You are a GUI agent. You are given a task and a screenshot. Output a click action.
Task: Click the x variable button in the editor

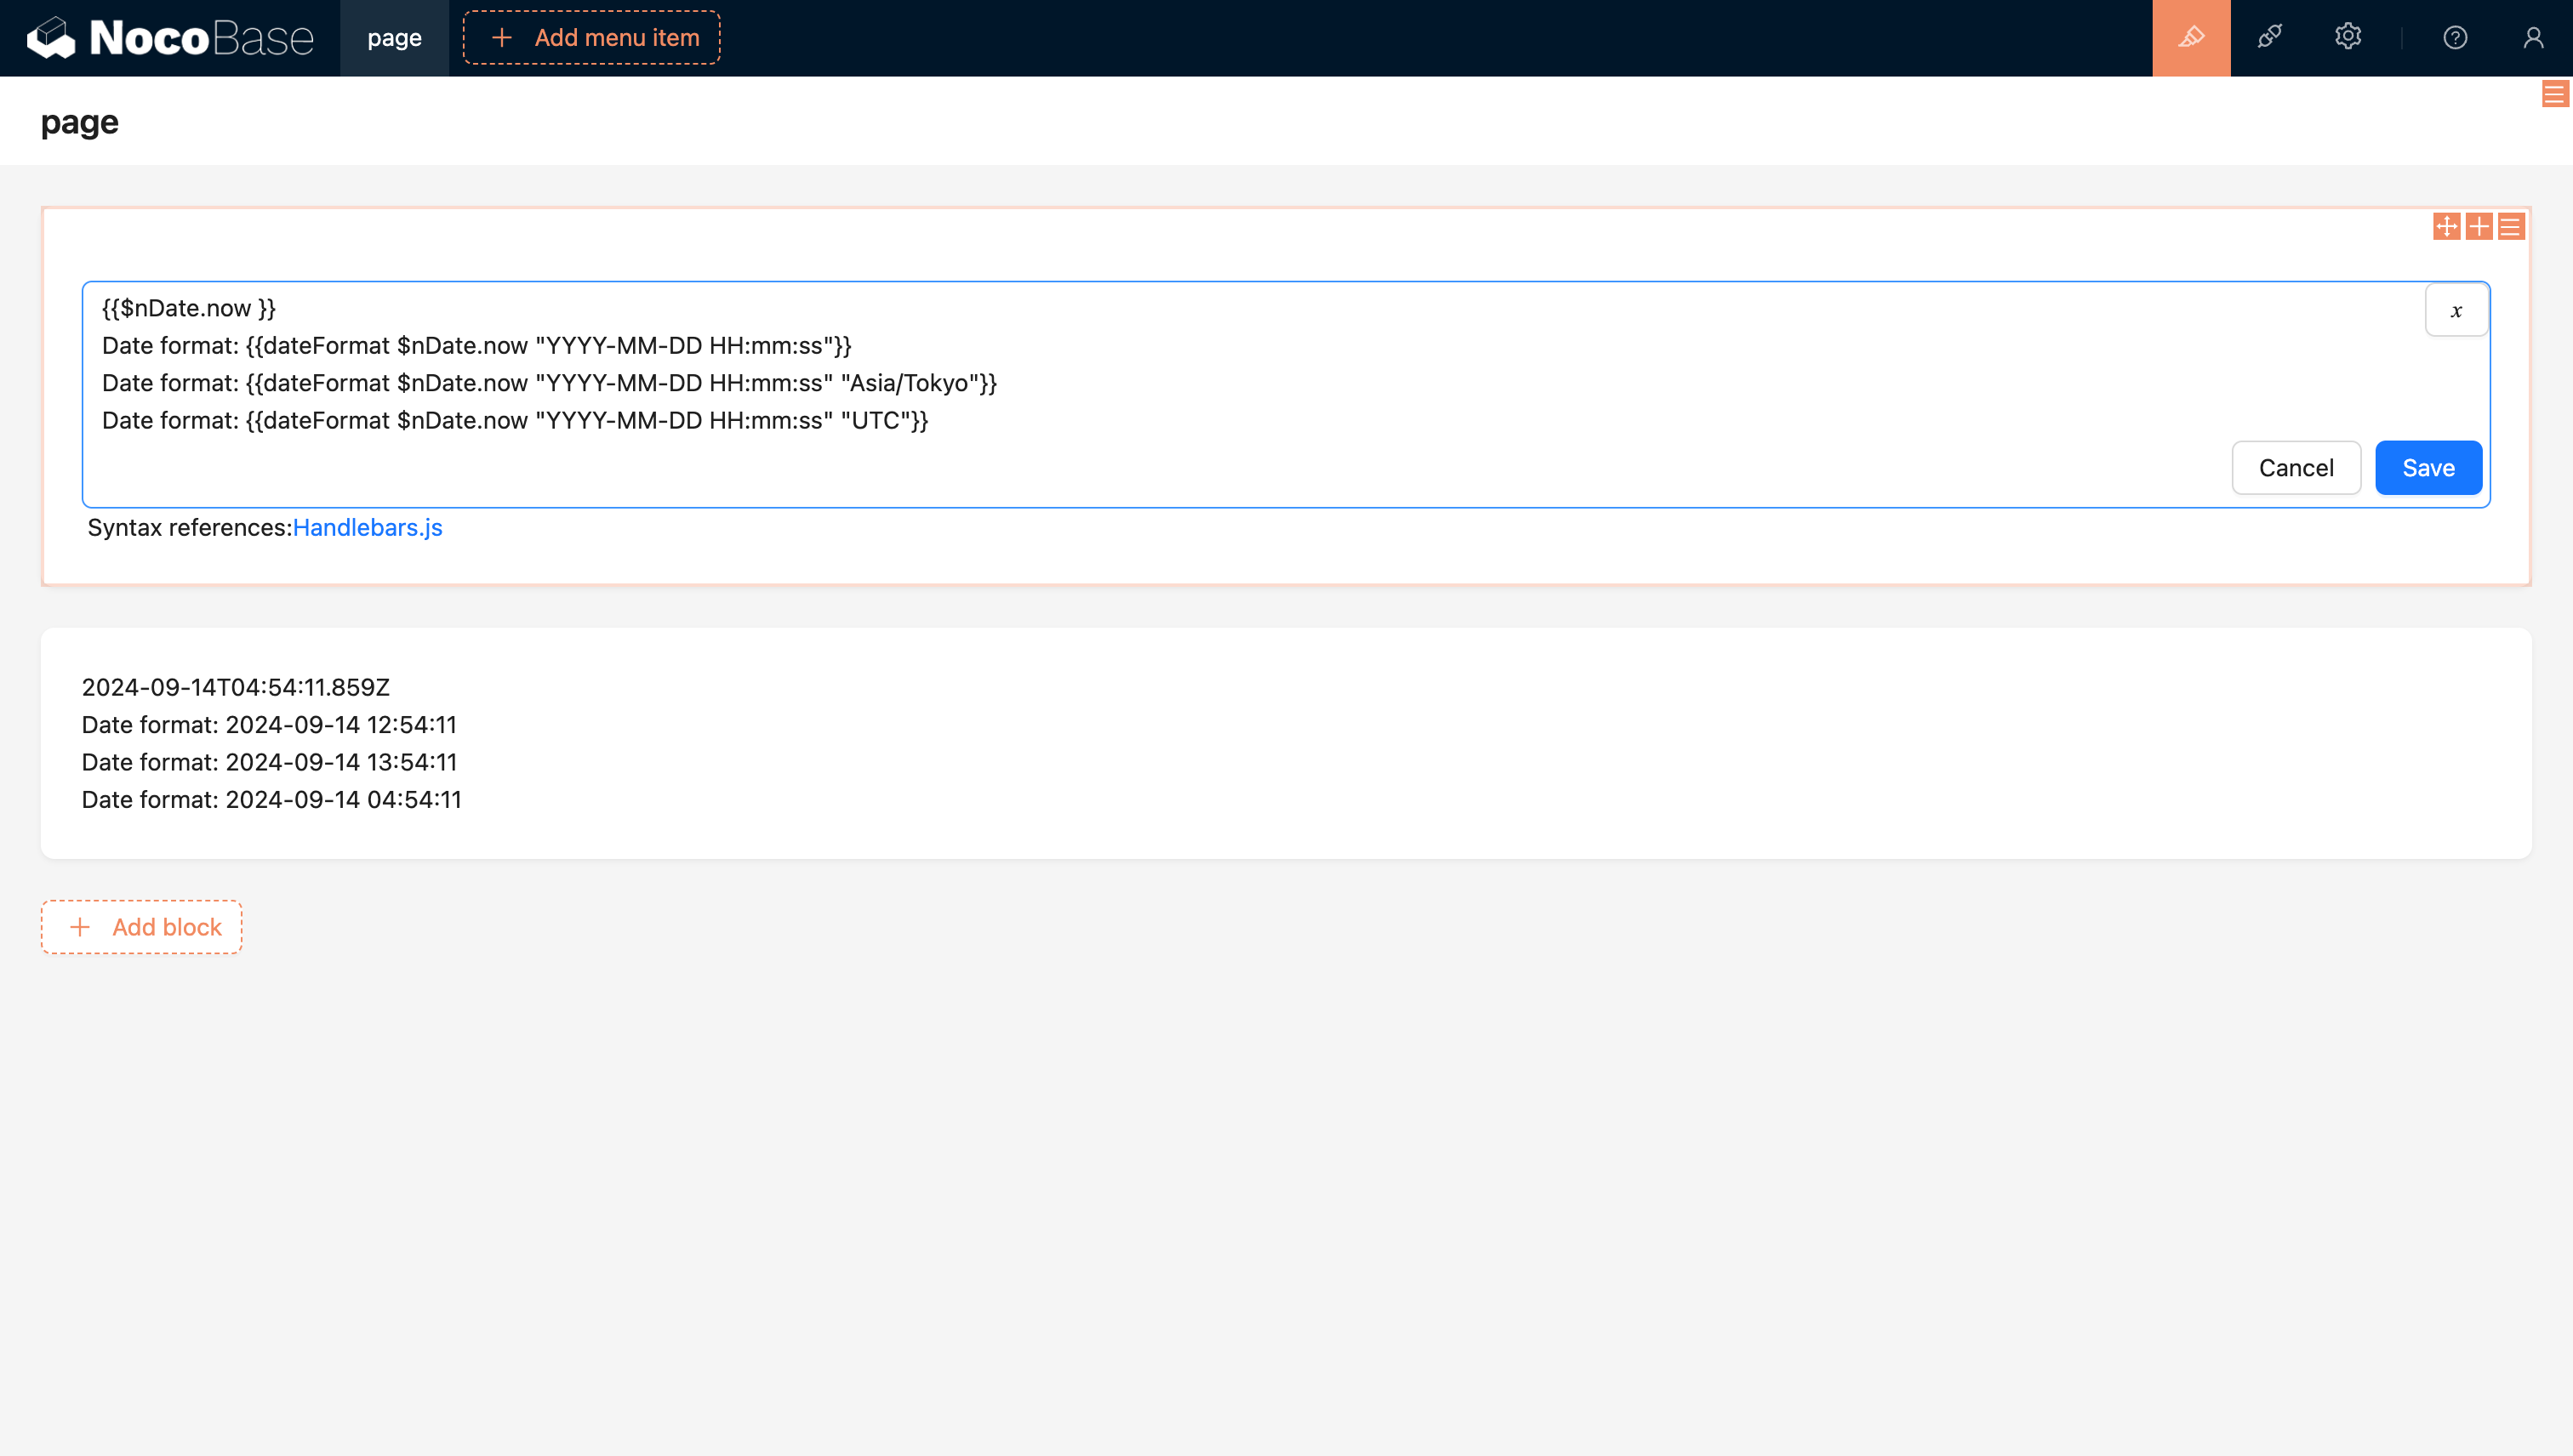(2456, 310)
